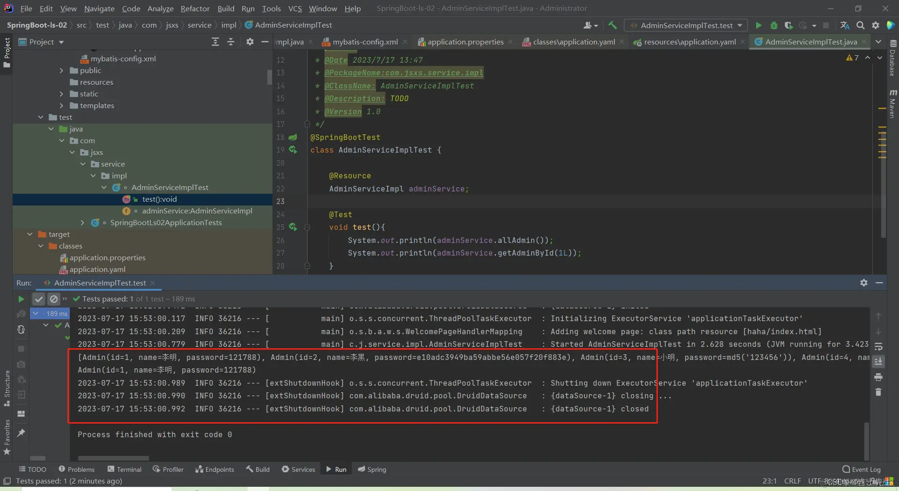
Task: Open Project panel options gear
Action: (x=250, y=42)
